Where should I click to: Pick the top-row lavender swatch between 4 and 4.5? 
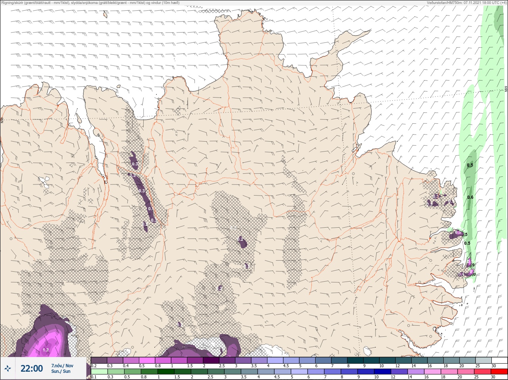click(x=275, y=360)
